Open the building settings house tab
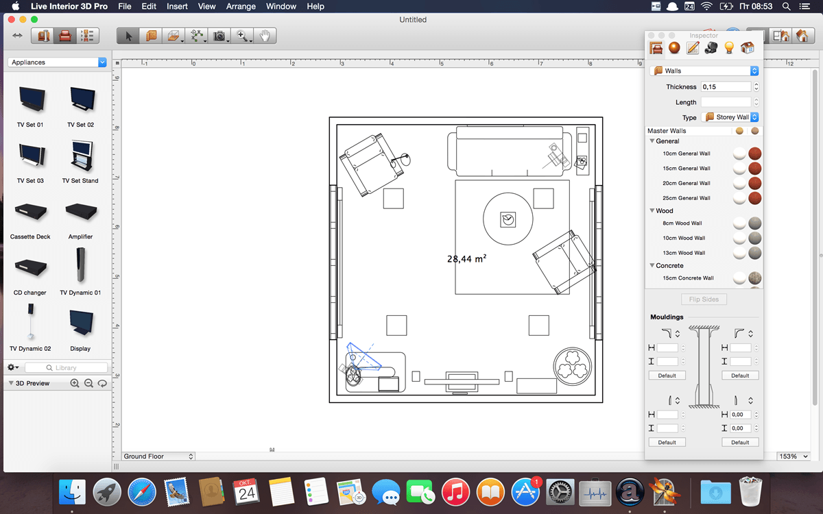The height and width of the screenshot is (514, 823). [748, 48]
